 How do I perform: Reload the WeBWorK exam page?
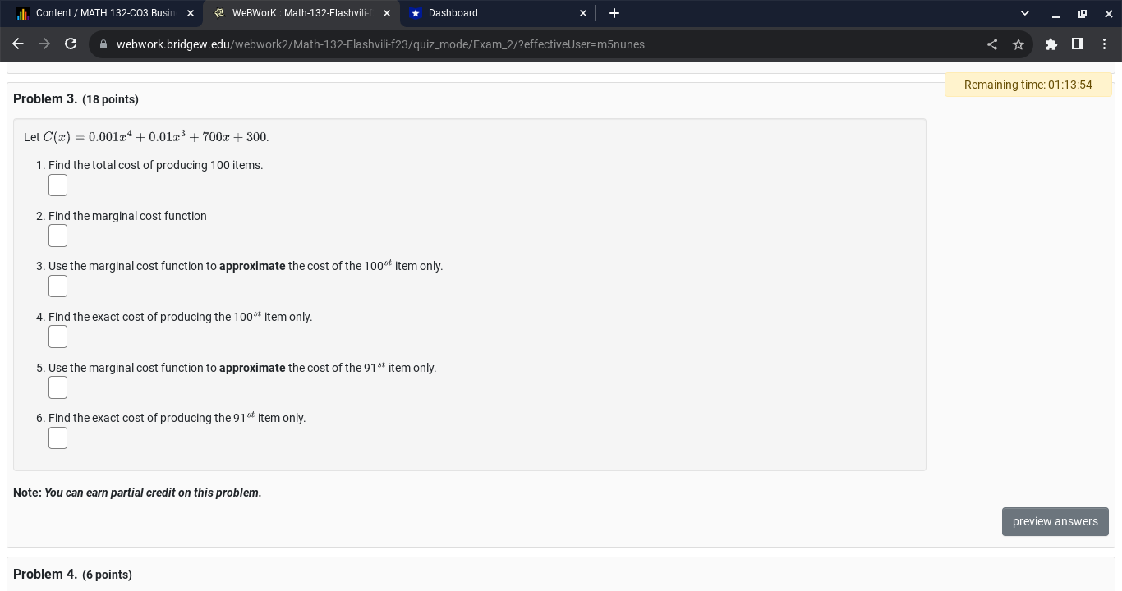(x=71, y=44)
